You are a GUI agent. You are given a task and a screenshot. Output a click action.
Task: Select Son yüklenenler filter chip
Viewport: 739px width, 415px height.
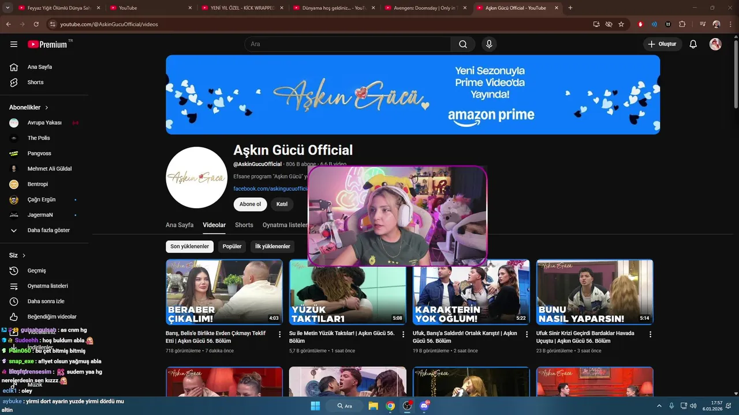pos(189,247)
